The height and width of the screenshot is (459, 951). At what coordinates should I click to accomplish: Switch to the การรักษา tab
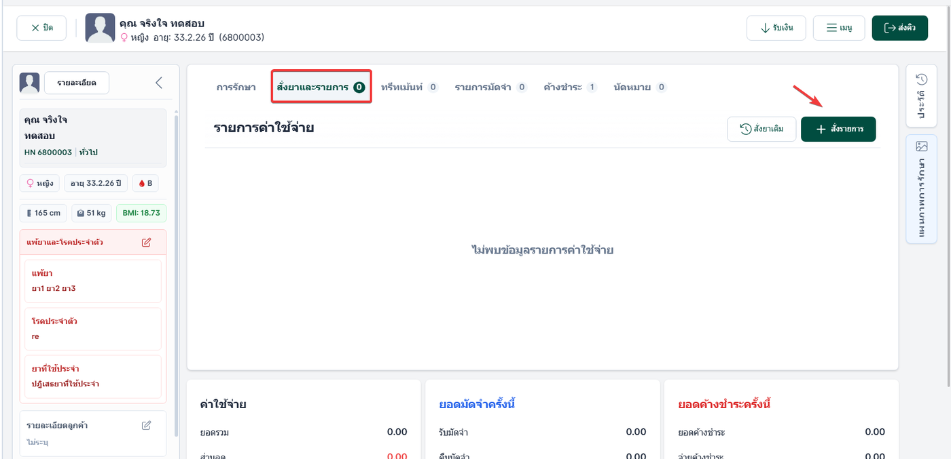pos(236,87)
